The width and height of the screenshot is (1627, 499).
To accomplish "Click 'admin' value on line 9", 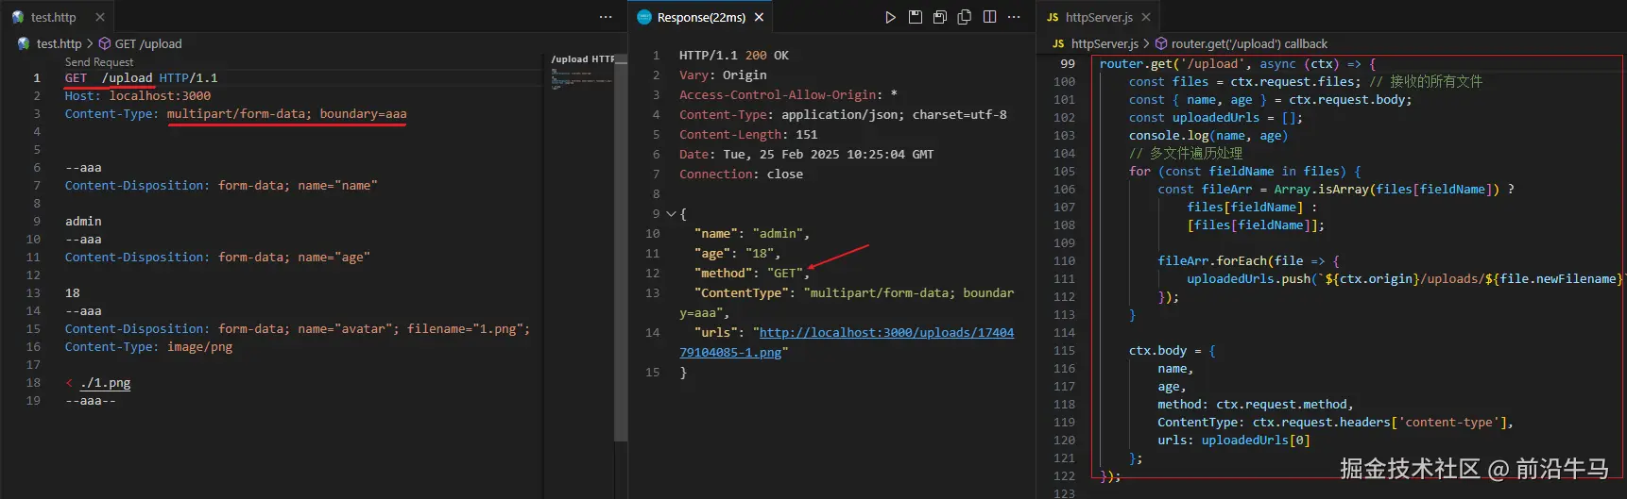I will [83, 221].
